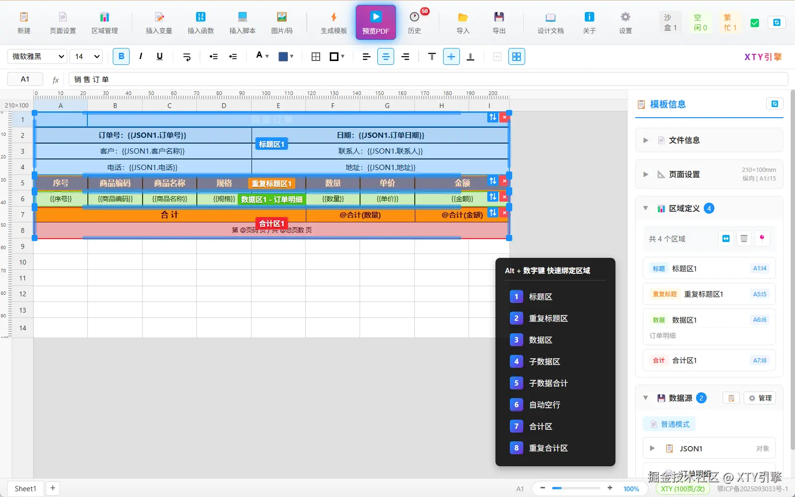This screenshot has height=497, width=795.
Task: Select the 插入脚本 tool
Action: 242,23
